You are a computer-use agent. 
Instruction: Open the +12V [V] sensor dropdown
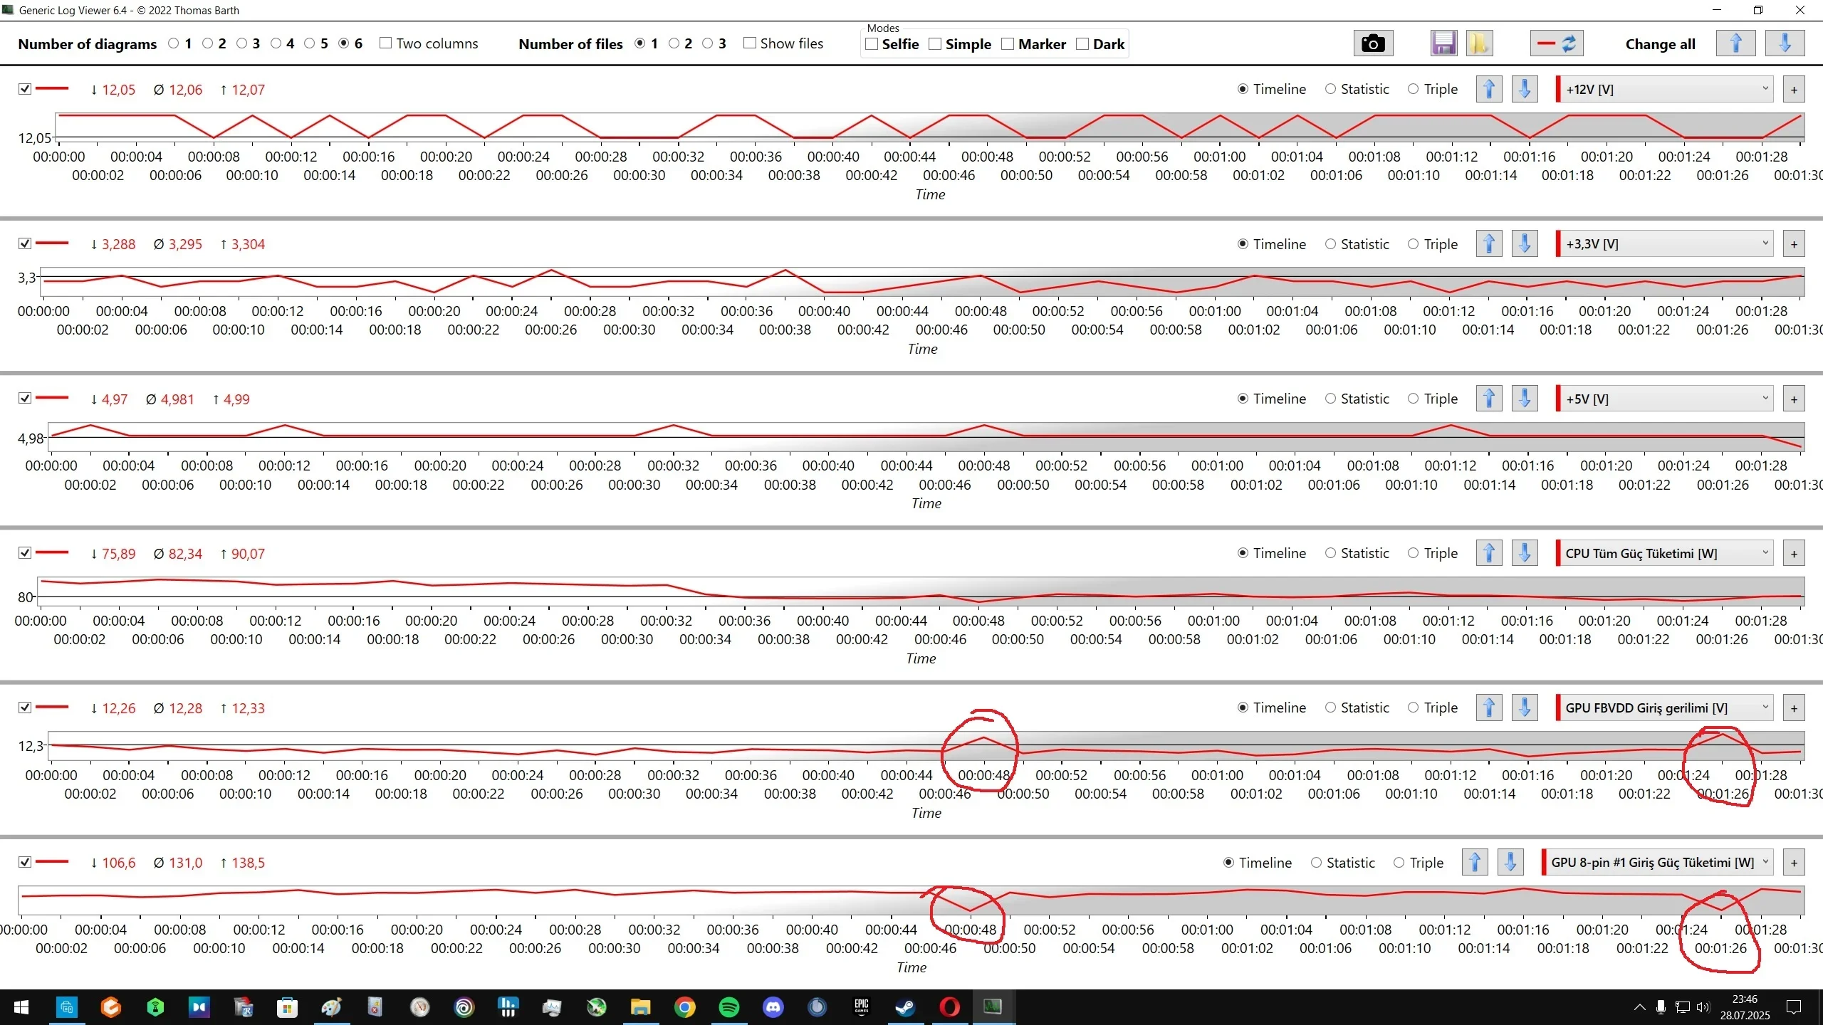click(1665, 89)
